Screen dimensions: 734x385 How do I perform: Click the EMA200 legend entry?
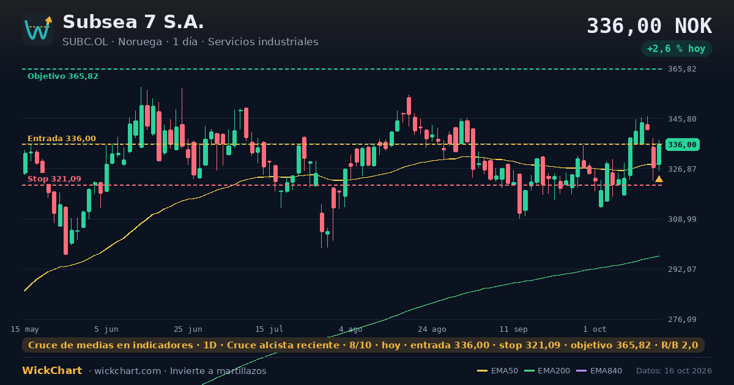coord(546,371)
